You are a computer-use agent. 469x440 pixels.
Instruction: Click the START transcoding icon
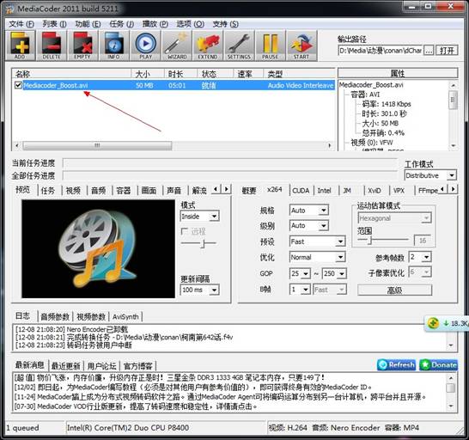(301, 46)
